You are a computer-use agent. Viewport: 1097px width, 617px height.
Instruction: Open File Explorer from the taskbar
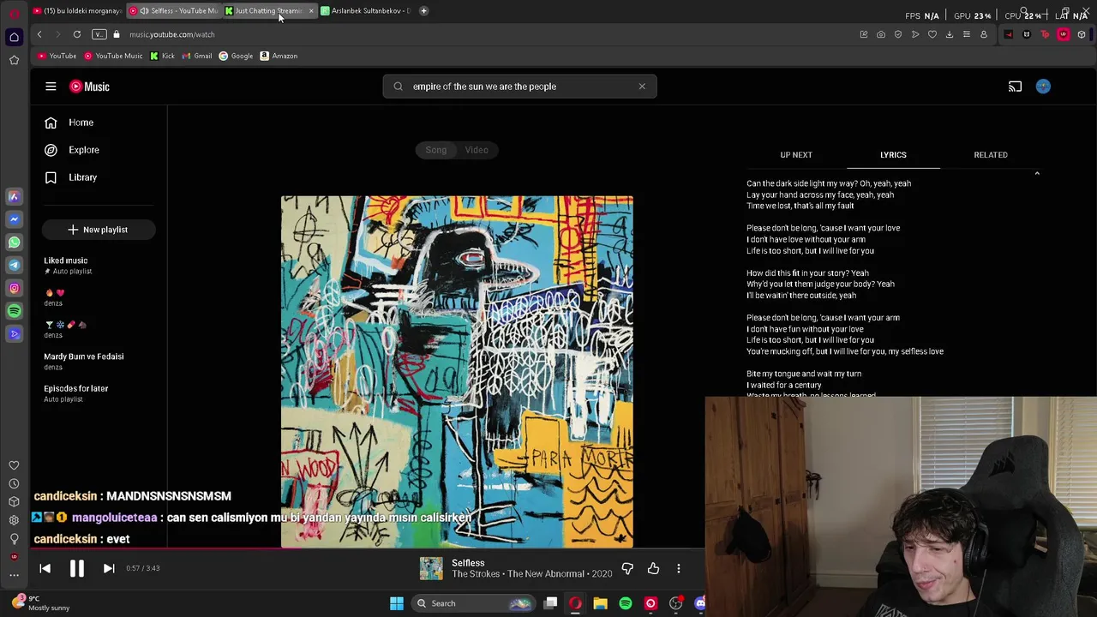point(600,603)
